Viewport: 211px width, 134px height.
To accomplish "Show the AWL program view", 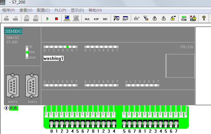I will pyautogui.click(x=87, y=19).
